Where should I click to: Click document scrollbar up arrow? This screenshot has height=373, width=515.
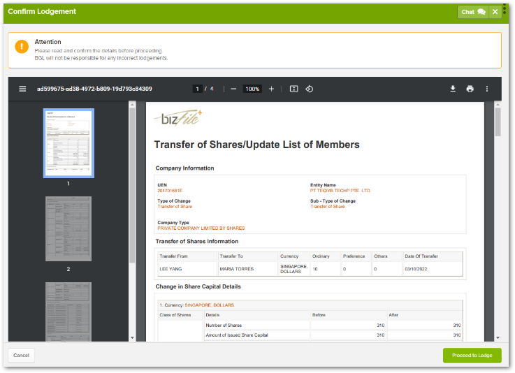(x=498, y=105)
